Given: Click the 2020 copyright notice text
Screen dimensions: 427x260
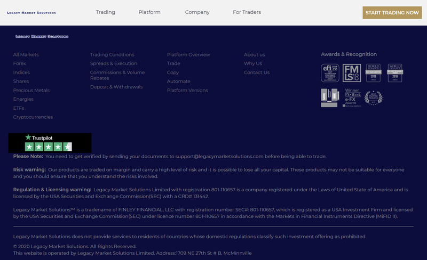Looking at the screenshot, I should pyautogui.click(x=75, y=246).
